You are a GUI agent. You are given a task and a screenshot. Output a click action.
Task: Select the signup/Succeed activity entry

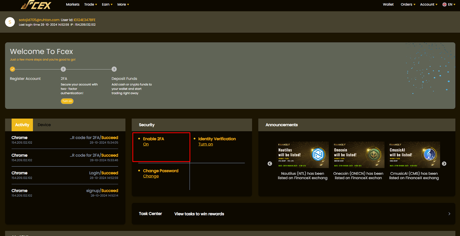(65, 193)
